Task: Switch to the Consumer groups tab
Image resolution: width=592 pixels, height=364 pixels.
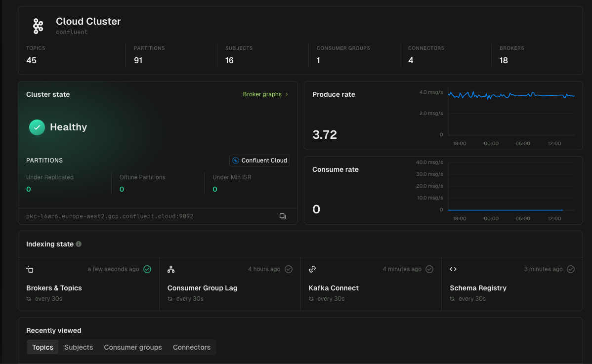Action: pyautogui.click(x=132, y=347)
